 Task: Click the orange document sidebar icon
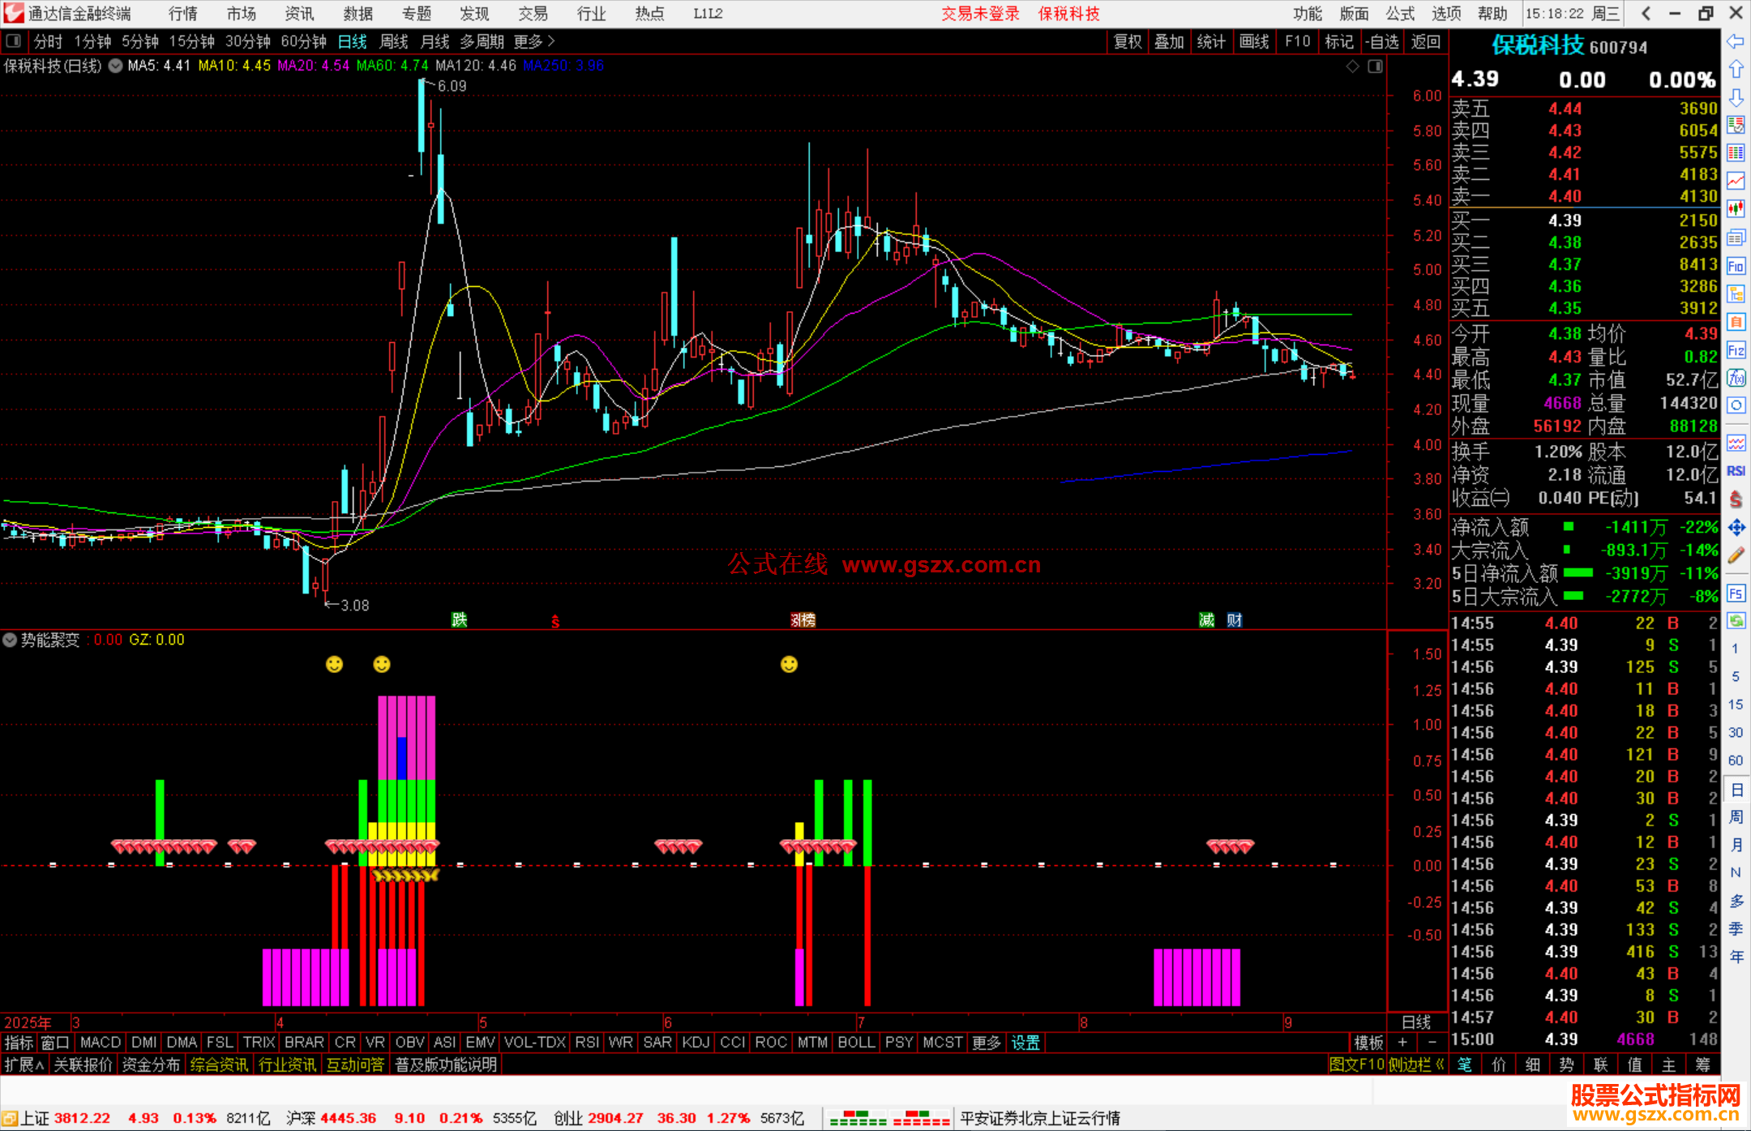point(1736,322)
